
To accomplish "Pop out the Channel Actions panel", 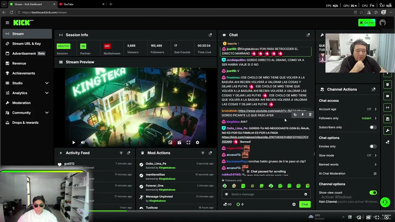I will pyautogui.click(x=373, y=89).
